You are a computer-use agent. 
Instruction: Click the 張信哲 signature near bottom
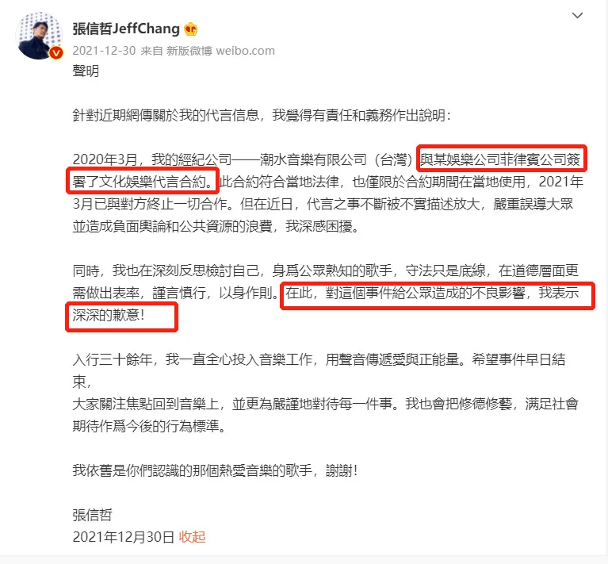[92, 515]
